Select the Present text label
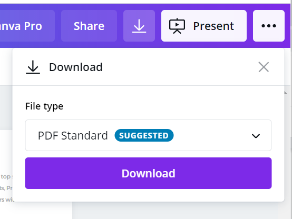 tap(213, 26)
